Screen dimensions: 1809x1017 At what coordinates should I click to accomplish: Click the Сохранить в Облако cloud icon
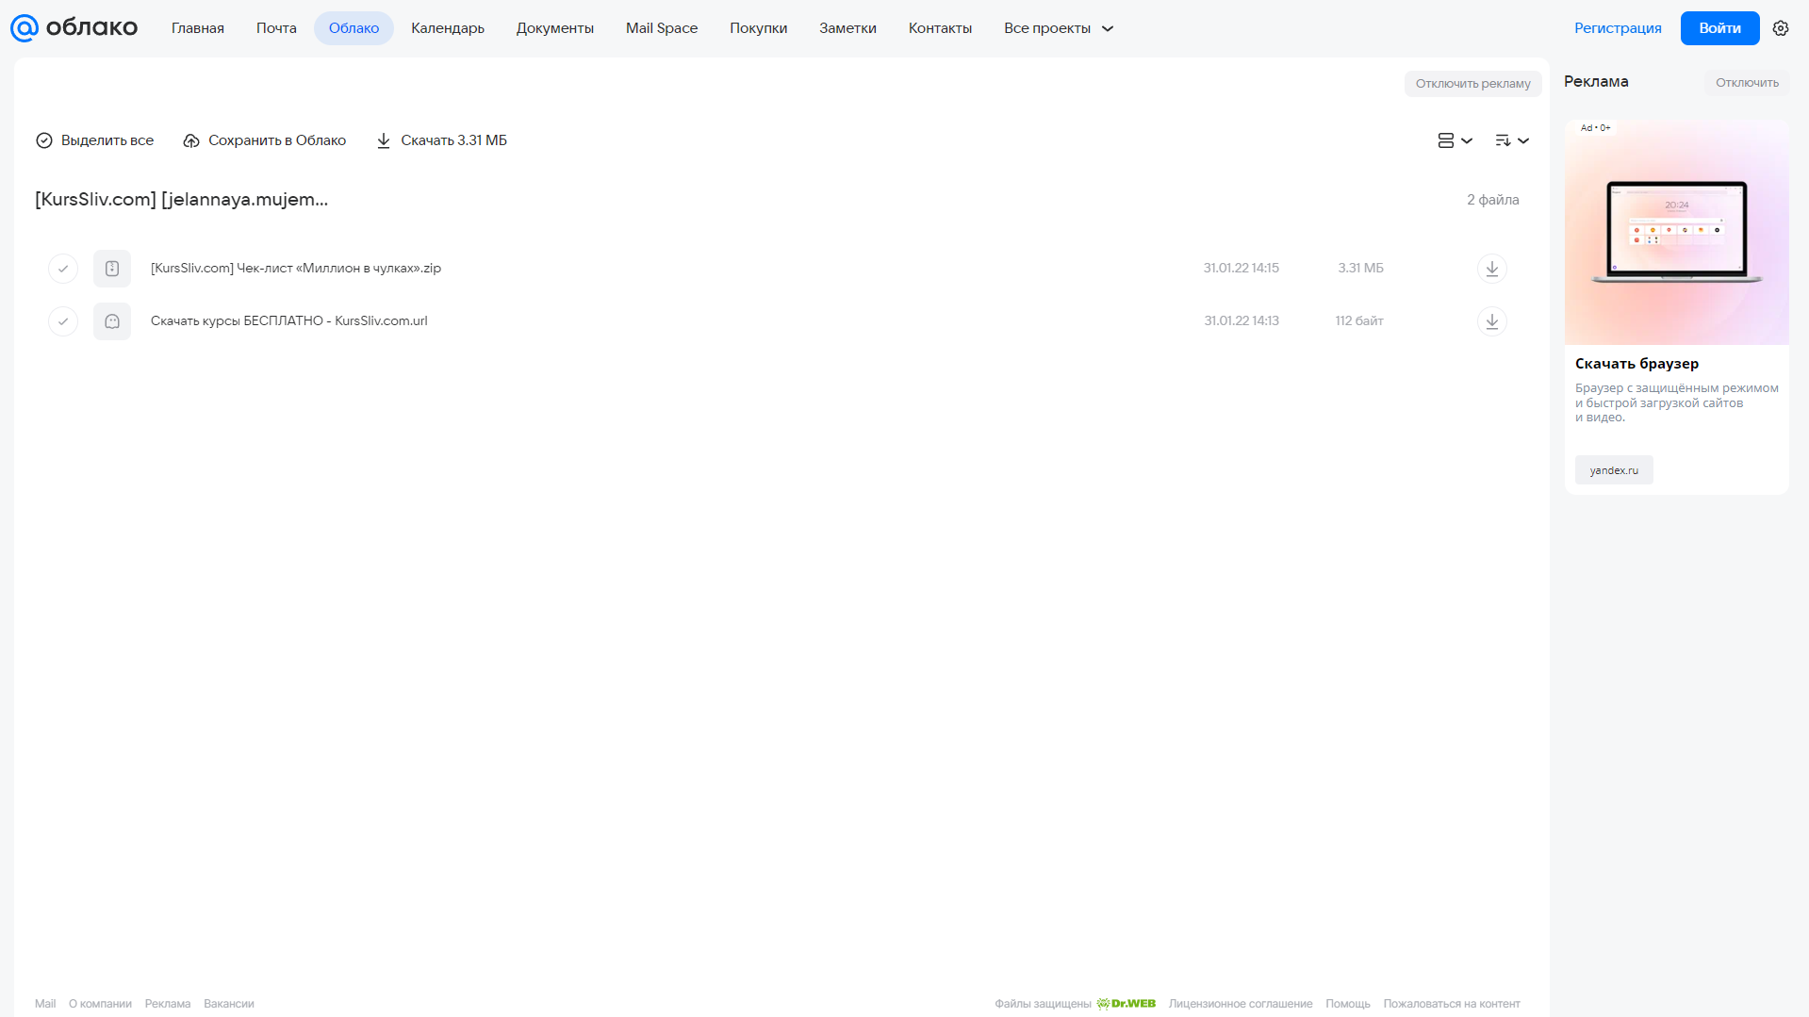pyautogui.click(x=191, y=140)
